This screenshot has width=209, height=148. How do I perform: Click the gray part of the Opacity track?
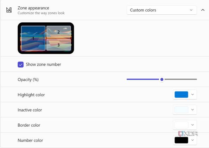[x=181, y=79]
